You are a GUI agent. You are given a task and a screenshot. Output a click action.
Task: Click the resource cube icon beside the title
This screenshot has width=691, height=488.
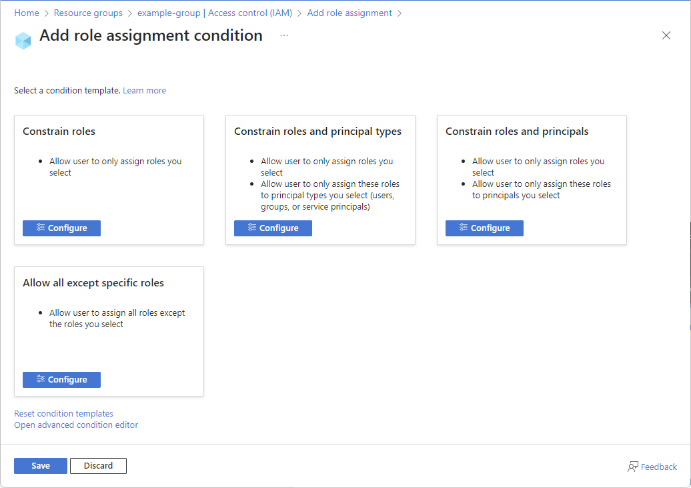(x=23, y=41)
